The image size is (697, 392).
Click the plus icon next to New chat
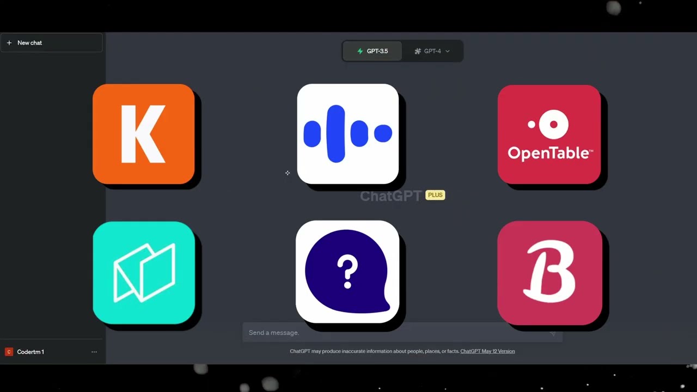pos(9,42)
